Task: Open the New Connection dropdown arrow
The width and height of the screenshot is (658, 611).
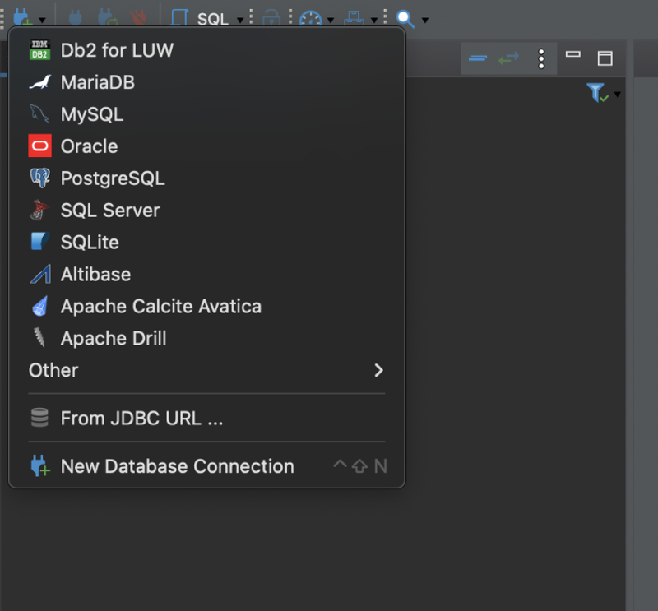Action: (x=42, y=20)
